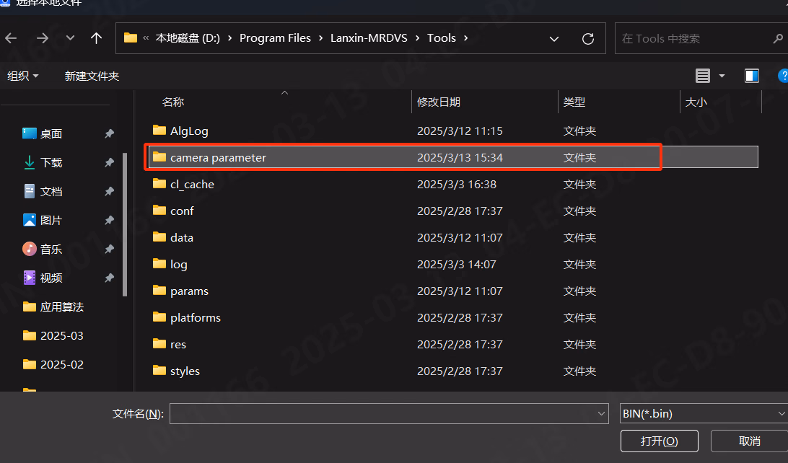
Task: Navigate to Program Files breadcrumb
Action: [x=275, y=38]
